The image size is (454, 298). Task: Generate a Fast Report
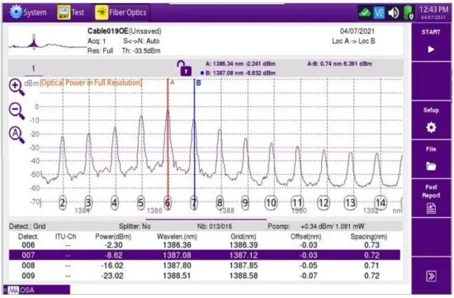click(x=431, y=198)
